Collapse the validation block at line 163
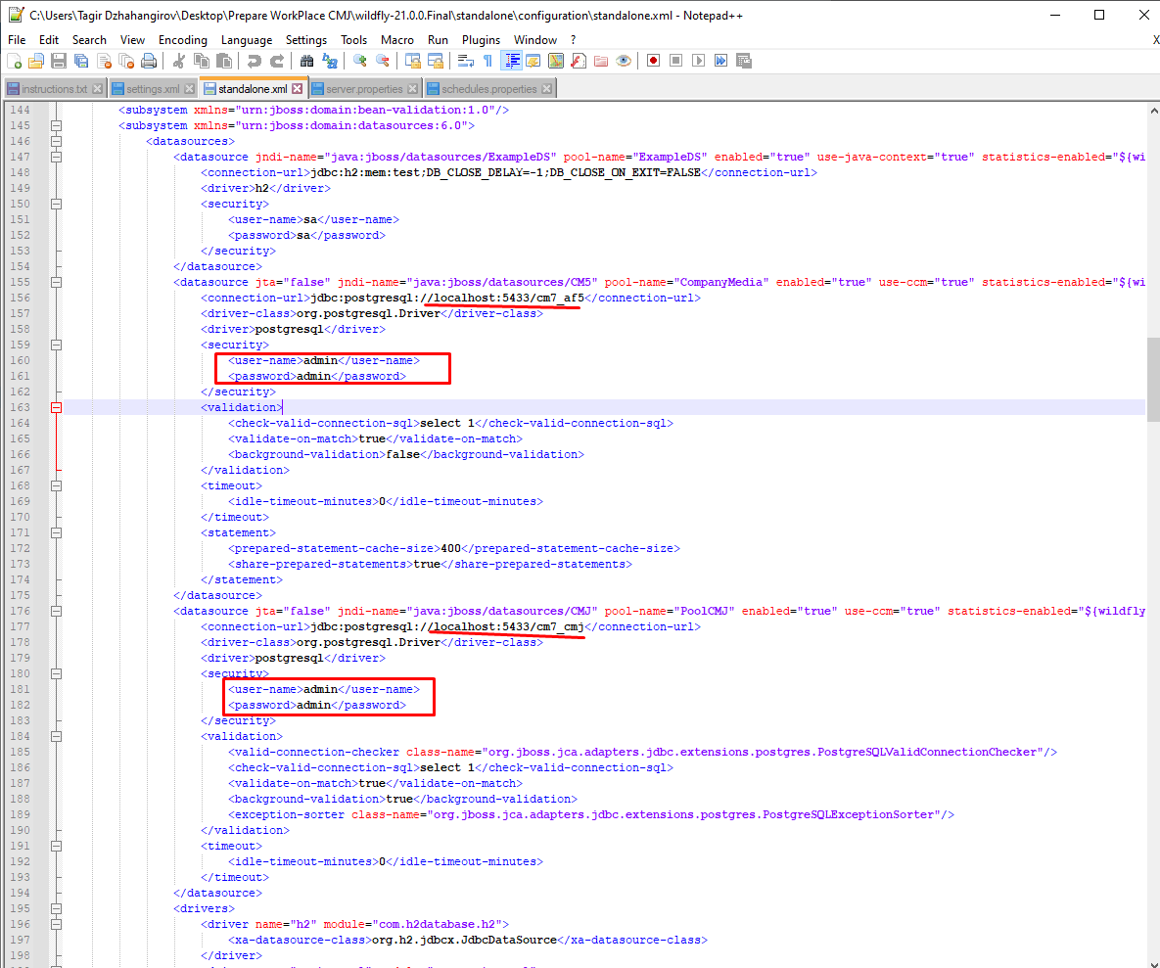1160x968 pixels. pos(56,407)
